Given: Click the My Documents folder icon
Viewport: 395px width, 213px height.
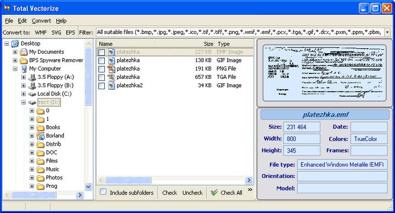Looking at the screenshot, I should (x=24, y=52).
